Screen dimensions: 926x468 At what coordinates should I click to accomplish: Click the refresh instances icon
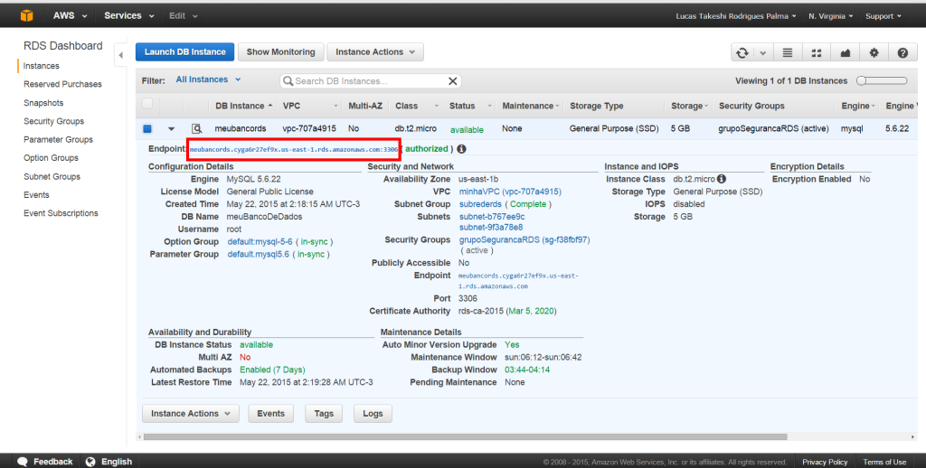742,52
